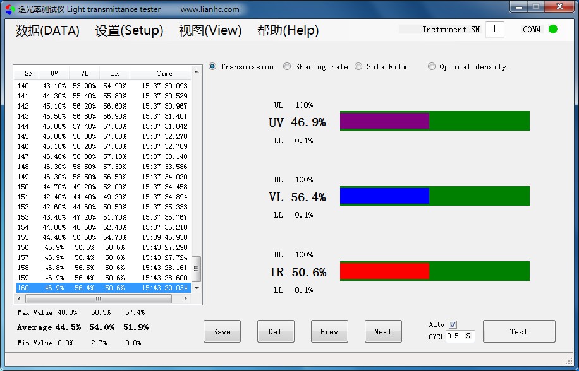Open the 视图(View) menu
Image resolution: width=579 pixels, height=371 pixels.
210,30
